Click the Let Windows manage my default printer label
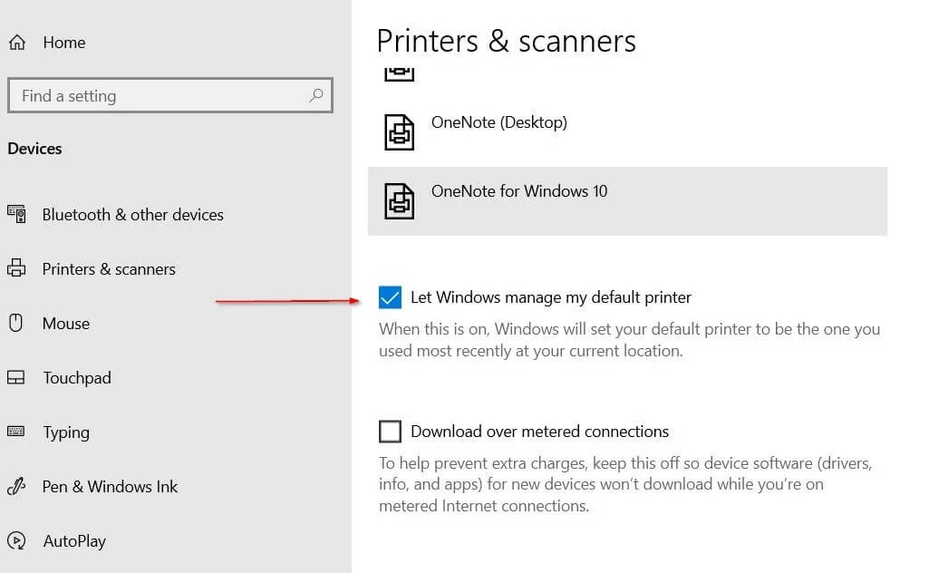The image size is (929, 573). (550, 297)
